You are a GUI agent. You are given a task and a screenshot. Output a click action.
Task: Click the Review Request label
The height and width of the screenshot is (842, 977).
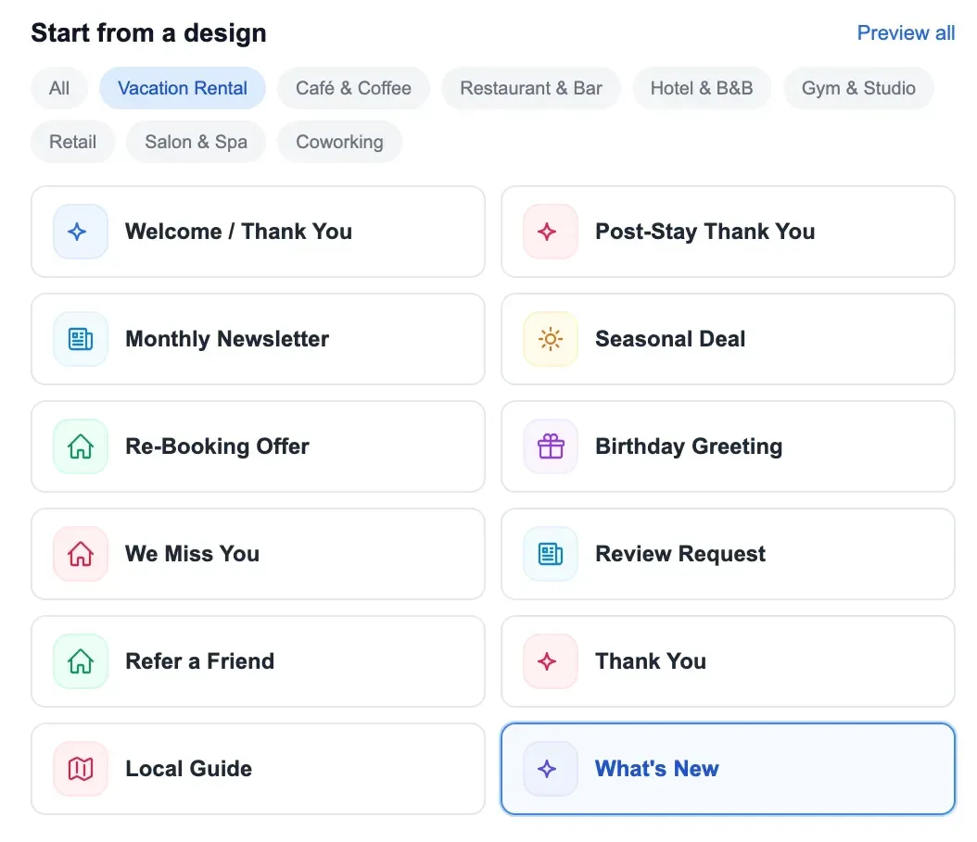pyautogui.click(x=679, y=554)
